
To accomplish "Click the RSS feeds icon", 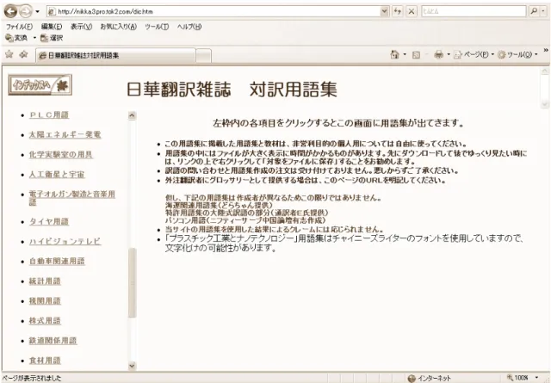I will [x=416, y=55].
